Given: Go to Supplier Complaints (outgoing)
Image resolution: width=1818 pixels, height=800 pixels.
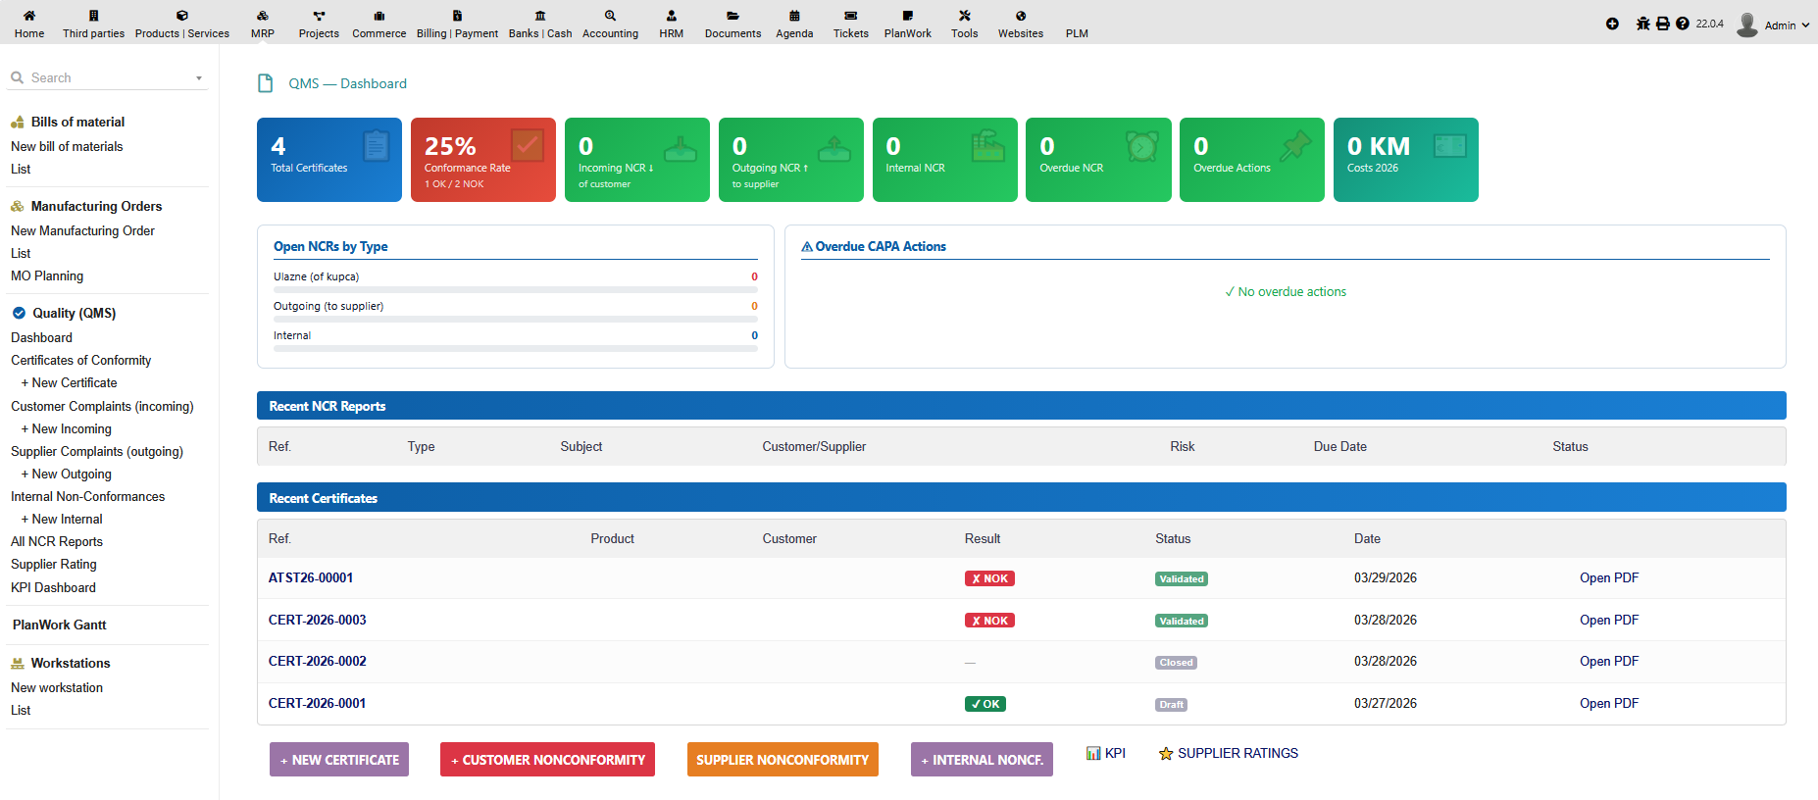Looking at the screenshot, I should tap(97, 452).
